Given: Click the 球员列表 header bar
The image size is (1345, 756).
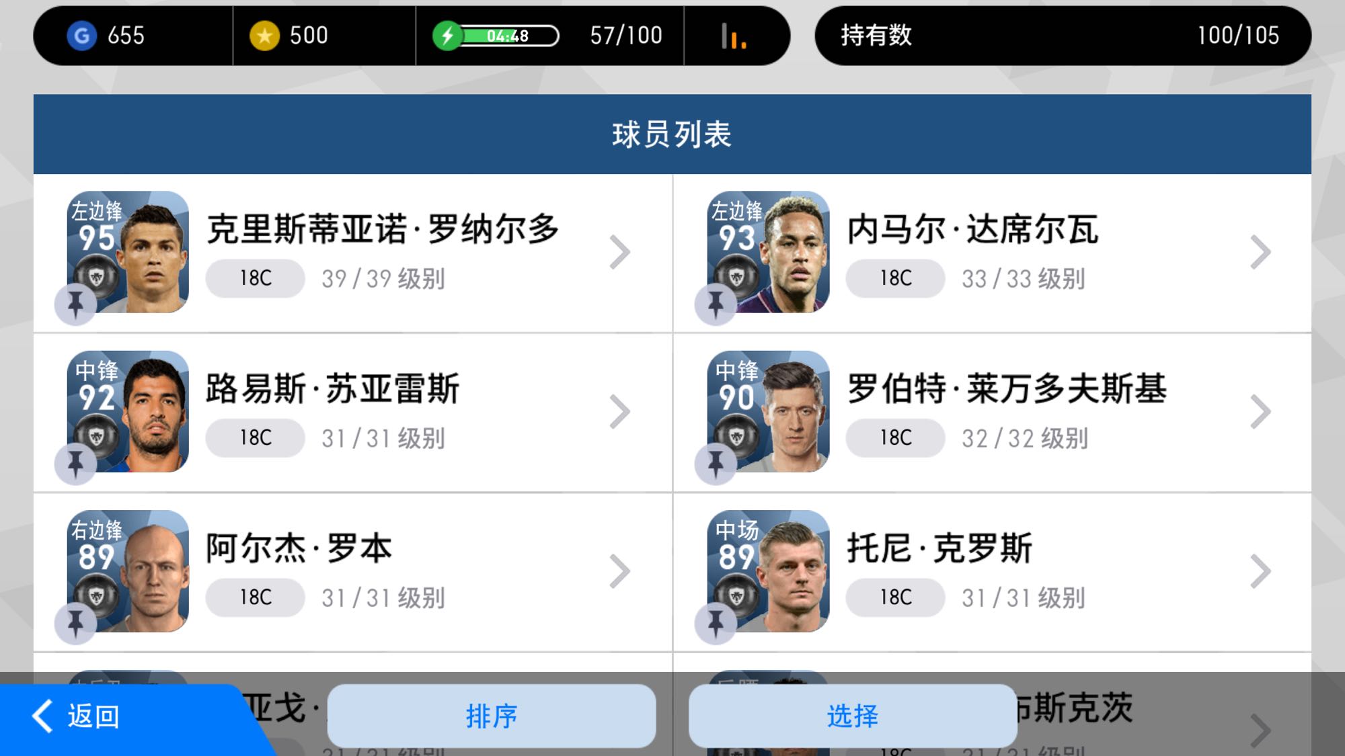Looking at the screenshot, I should 672,134.
